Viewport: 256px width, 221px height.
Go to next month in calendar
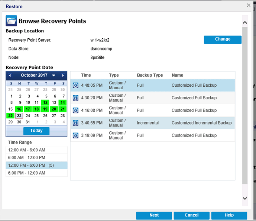(x=63, y=76)
